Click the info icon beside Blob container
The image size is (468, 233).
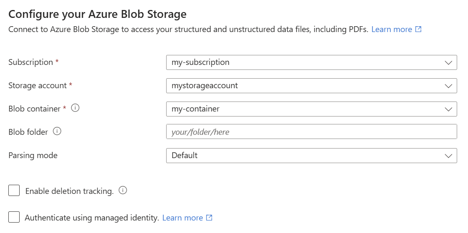click(75, 108)
